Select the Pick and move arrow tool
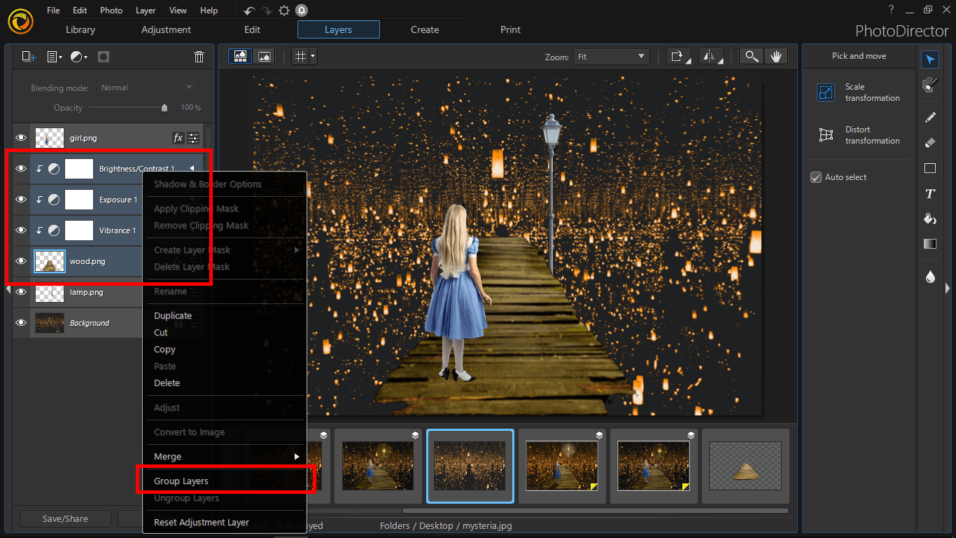Image resolution: width=956 pixels, height=538 pixels. [x=930, y=59]
